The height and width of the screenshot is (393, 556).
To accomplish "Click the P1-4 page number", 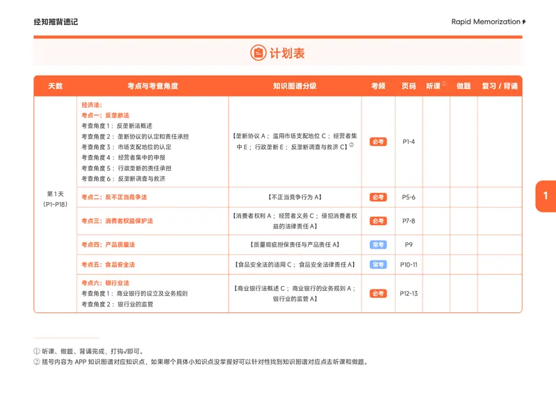I will pyautogui.click(x=409, y=142).
